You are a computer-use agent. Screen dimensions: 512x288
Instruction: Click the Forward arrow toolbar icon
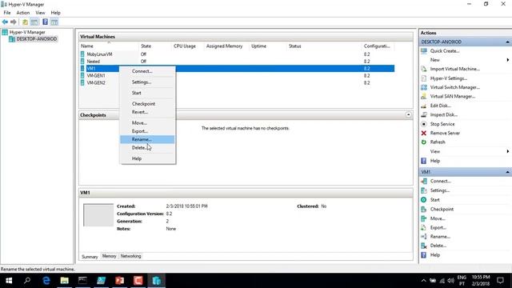pyautogui.click(x=14, y=22)
